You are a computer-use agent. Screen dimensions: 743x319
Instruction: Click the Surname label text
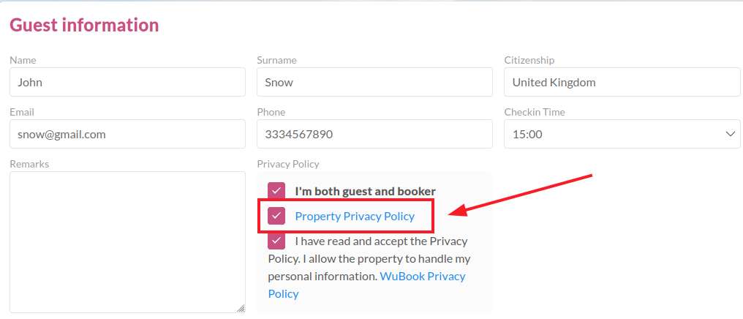tap(276, 60)
